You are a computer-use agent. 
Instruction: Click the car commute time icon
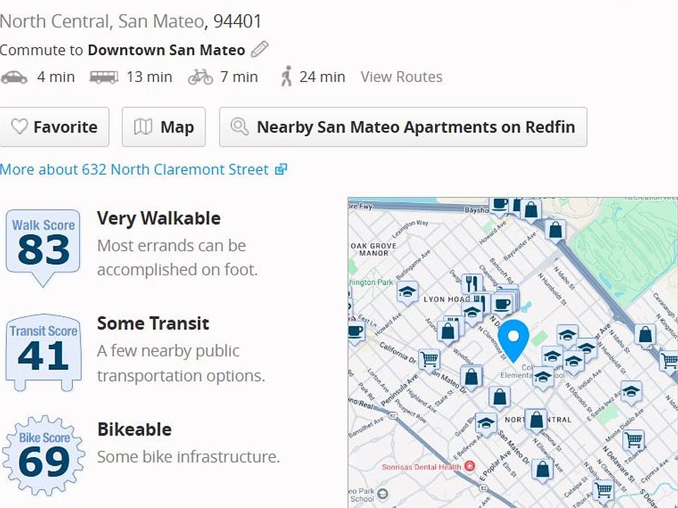14,77
